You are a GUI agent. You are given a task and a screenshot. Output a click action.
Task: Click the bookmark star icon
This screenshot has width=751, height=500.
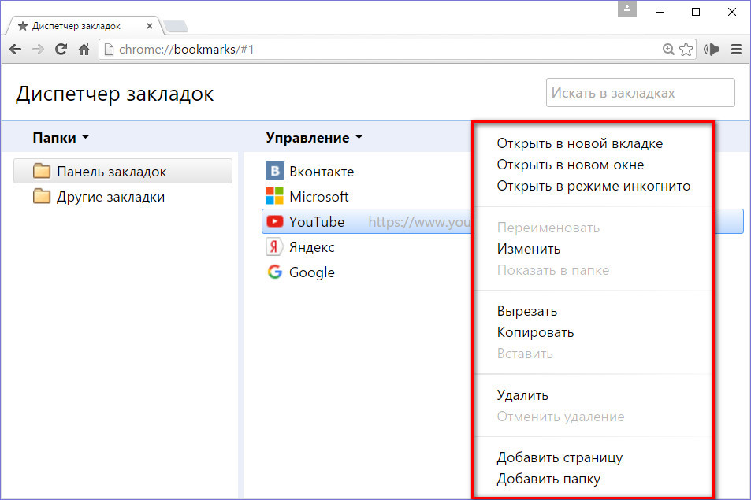[x=686, y=49]
